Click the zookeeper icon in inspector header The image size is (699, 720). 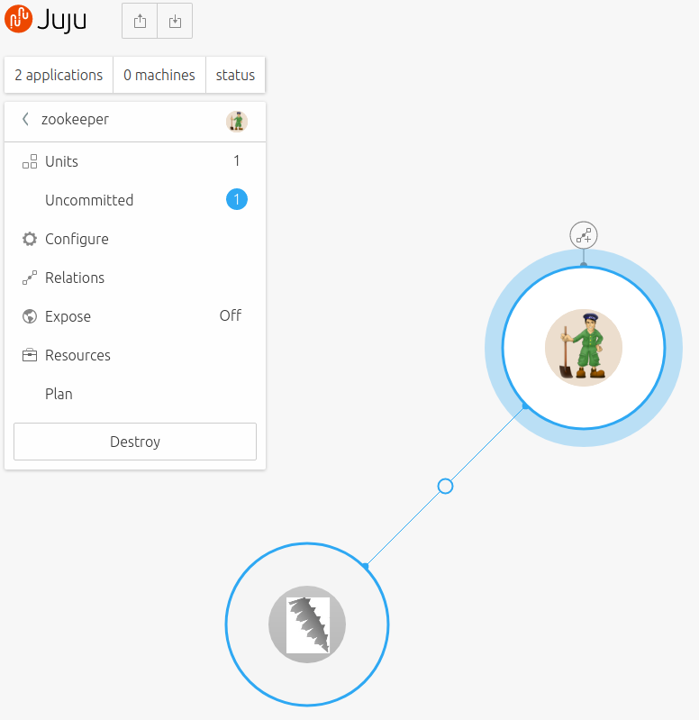[x=237, y=121]
